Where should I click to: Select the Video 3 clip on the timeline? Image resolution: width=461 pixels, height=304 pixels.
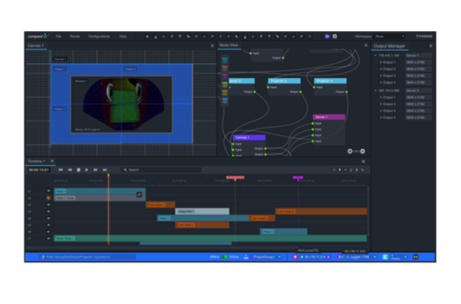(284, 232)
